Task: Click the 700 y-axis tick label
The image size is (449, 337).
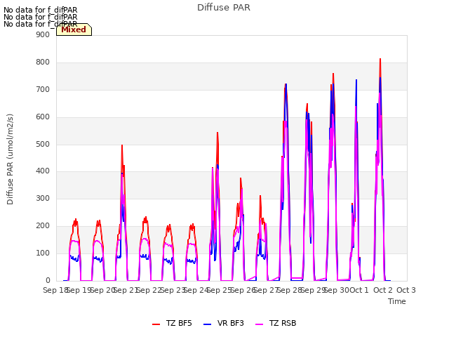Action: coord(43,90)
